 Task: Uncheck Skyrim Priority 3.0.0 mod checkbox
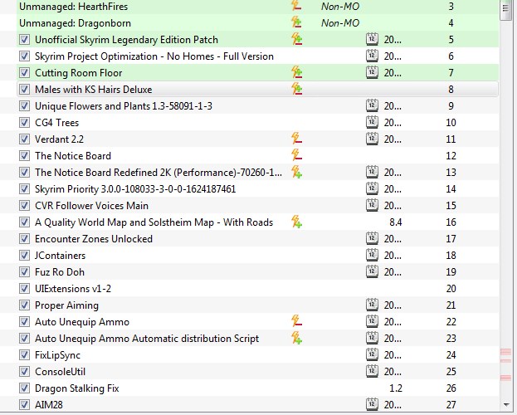pyautogui.click(x=24, y=188)
